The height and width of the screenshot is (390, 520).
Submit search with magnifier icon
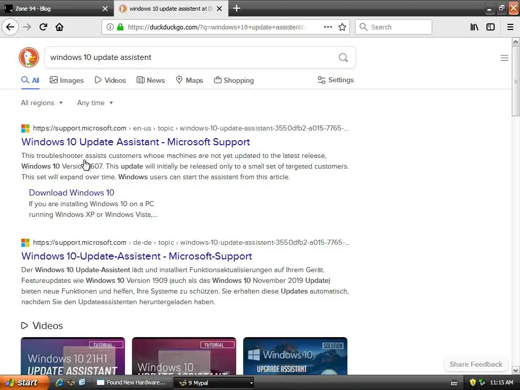point(343,57)
